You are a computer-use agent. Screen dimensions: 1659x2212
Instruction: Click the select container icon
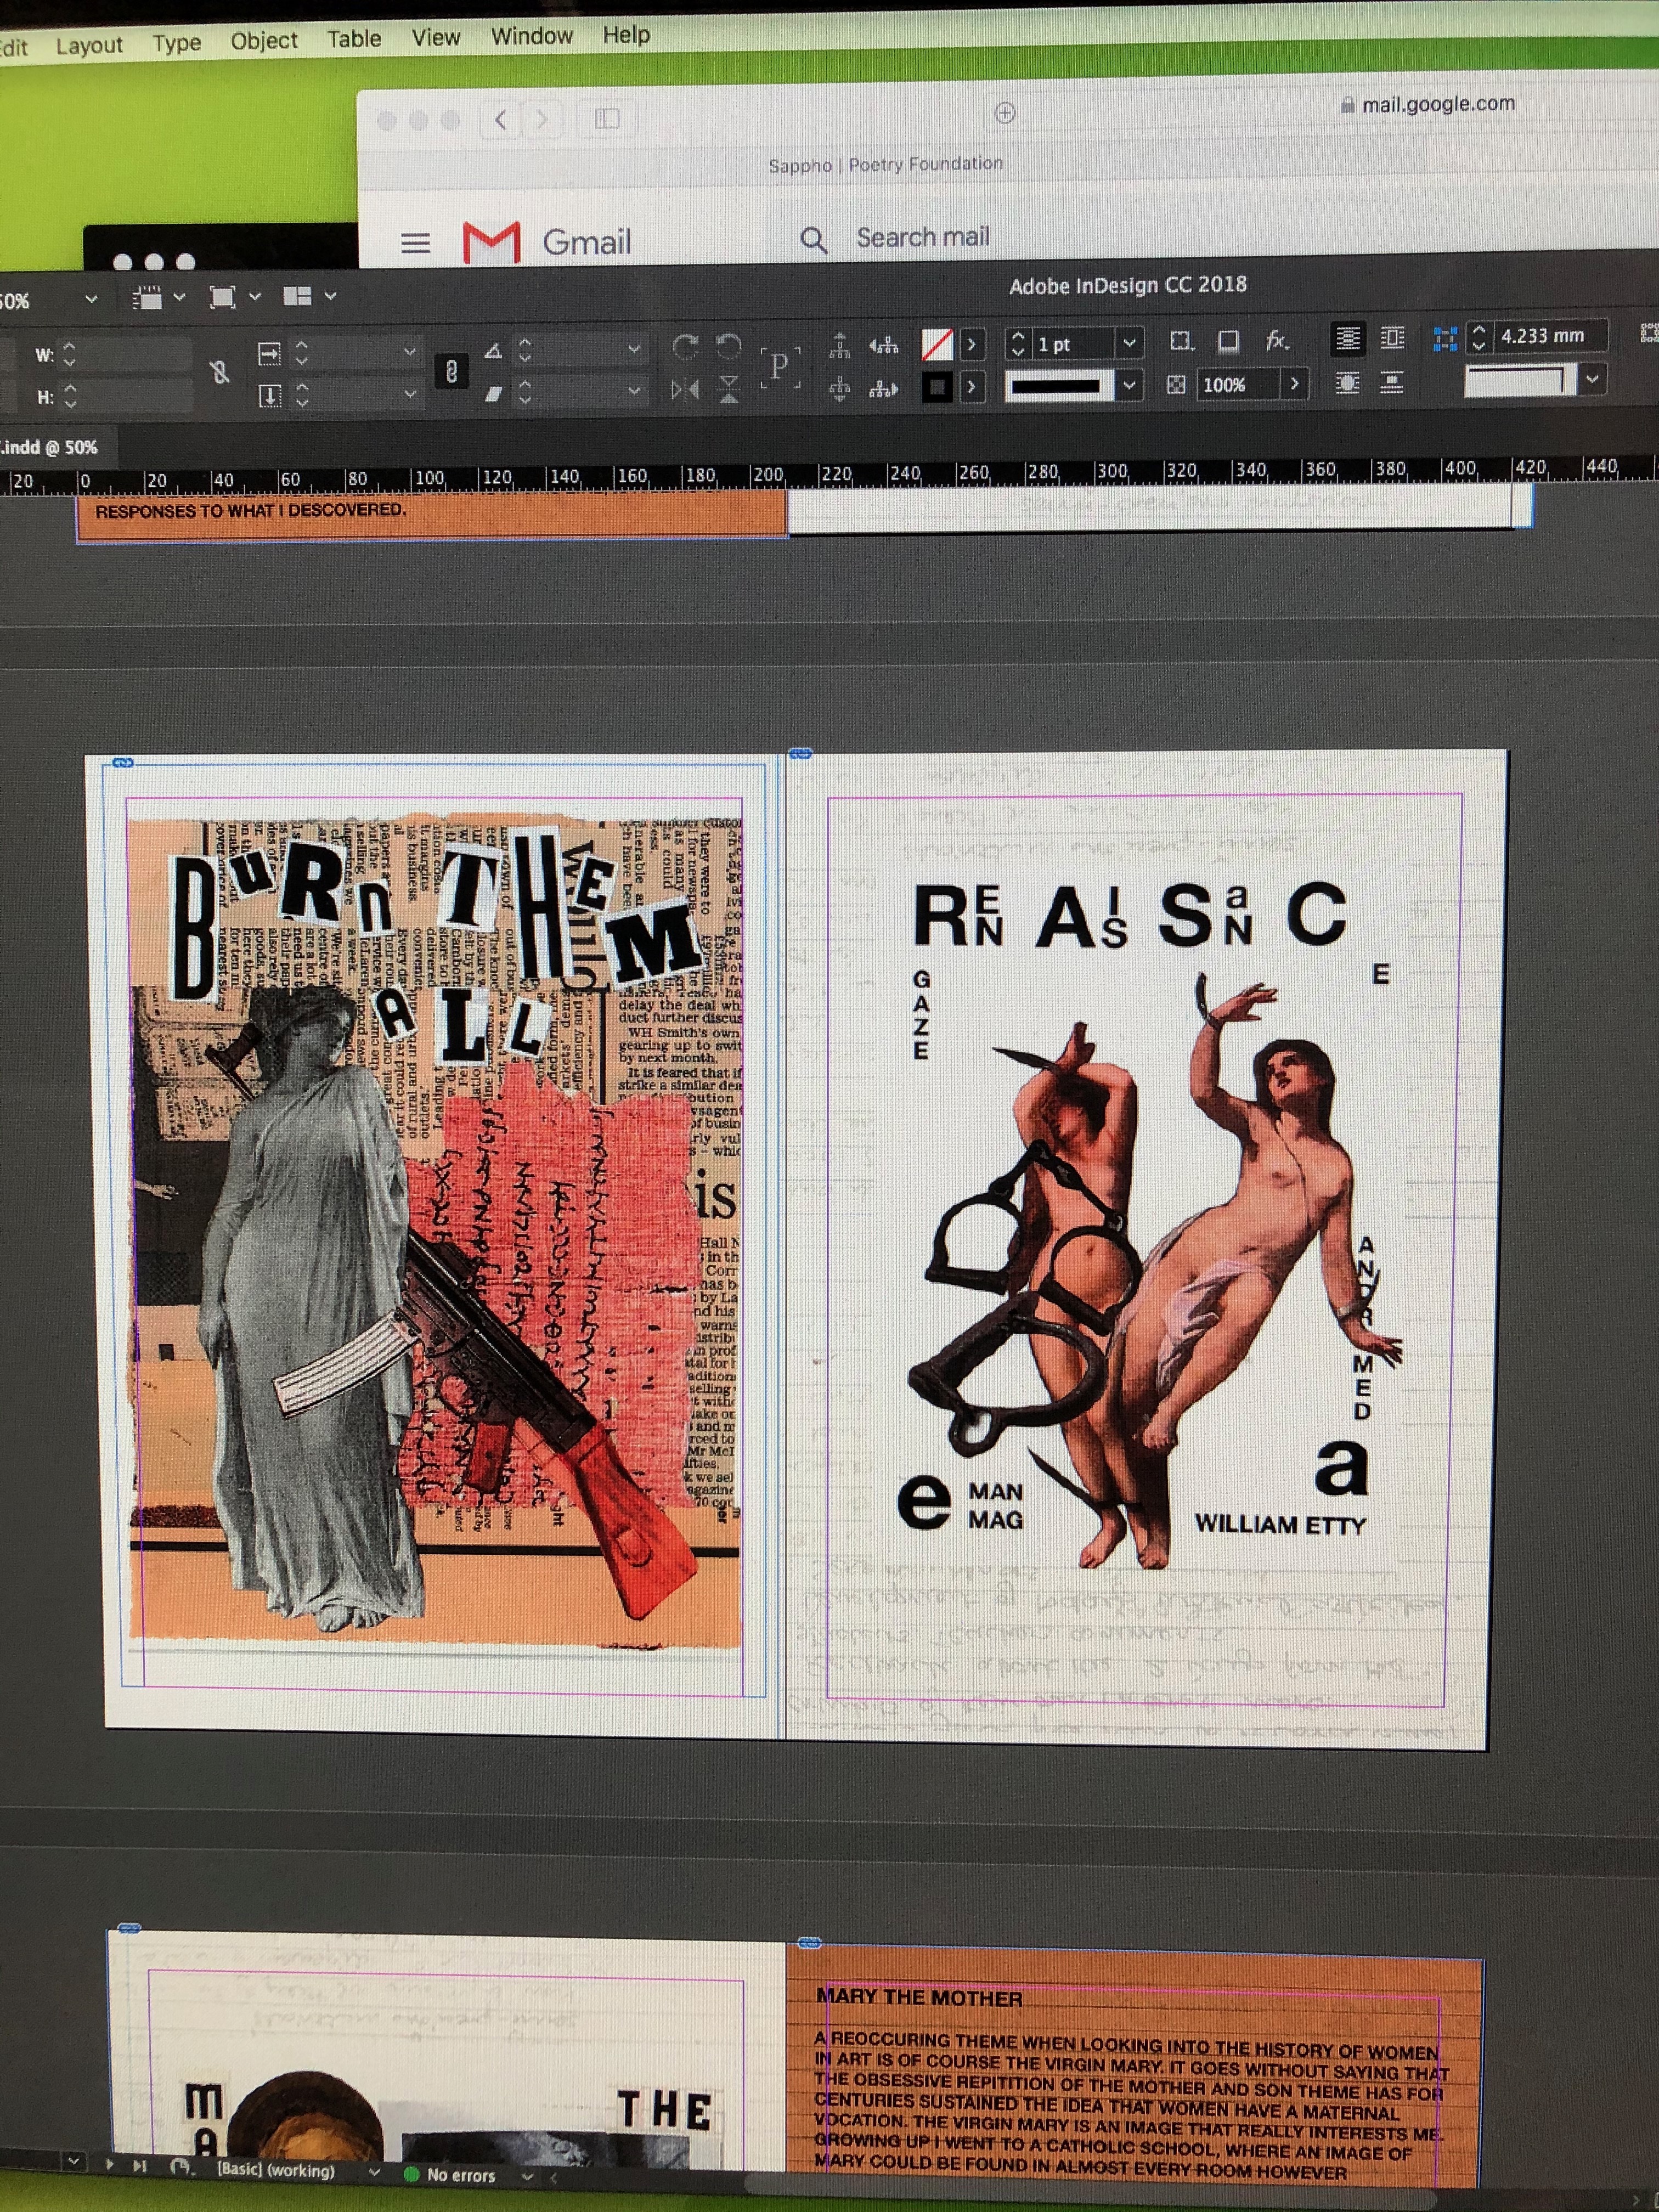[x=840, y=346]
